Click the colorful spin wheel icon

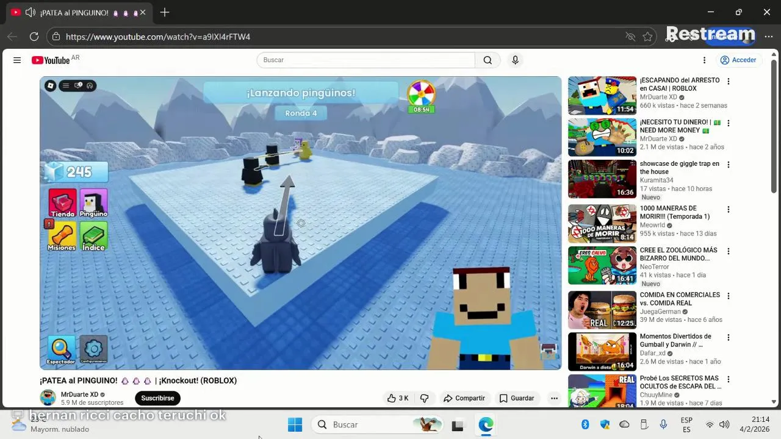point(421,93)
